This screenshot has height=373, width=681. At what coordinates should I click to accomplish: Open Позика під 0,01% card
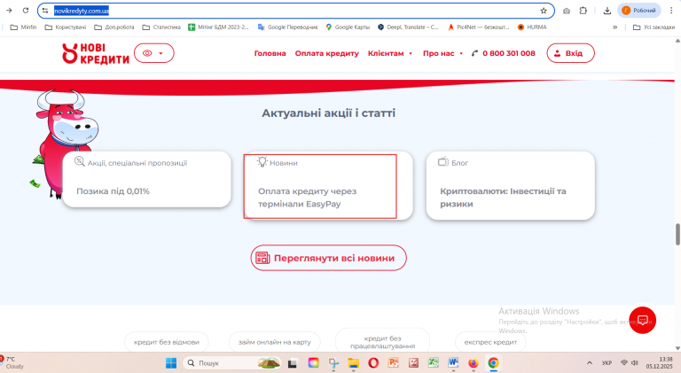coord(147,179)
